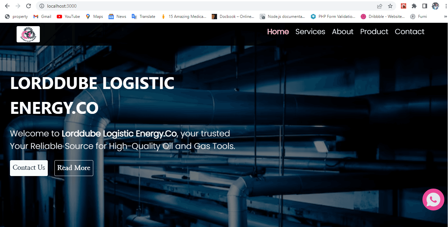Click the Read More button
The image size is (448, 227).
pos(74,168)
